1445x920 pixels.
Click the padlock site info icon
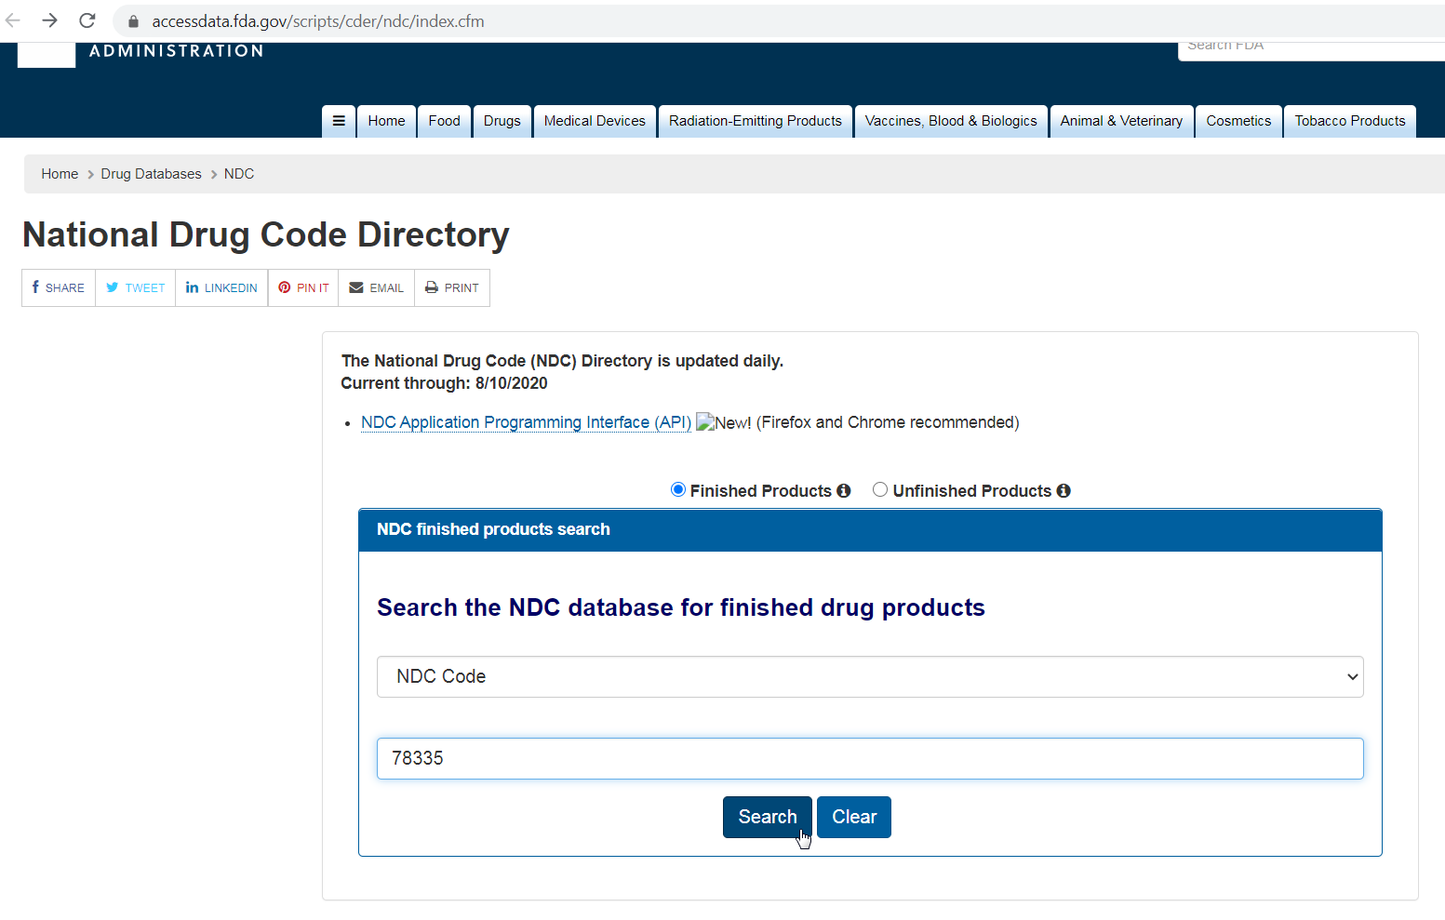click(x=133, y=21)
